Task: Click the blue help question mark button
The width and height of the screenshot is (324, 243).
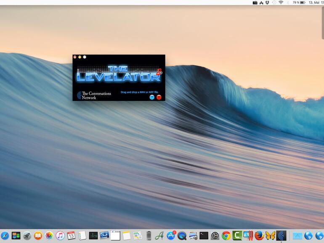Action: coord(152,97)
